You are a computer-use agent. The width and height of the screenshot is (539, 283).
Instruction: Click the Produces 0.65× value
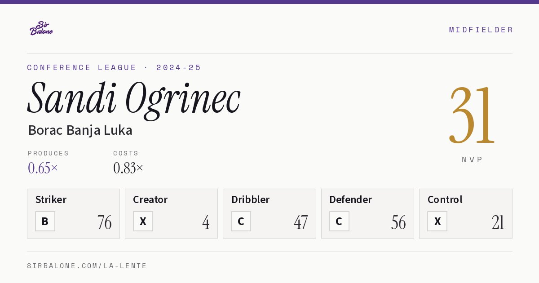[43, 168]
